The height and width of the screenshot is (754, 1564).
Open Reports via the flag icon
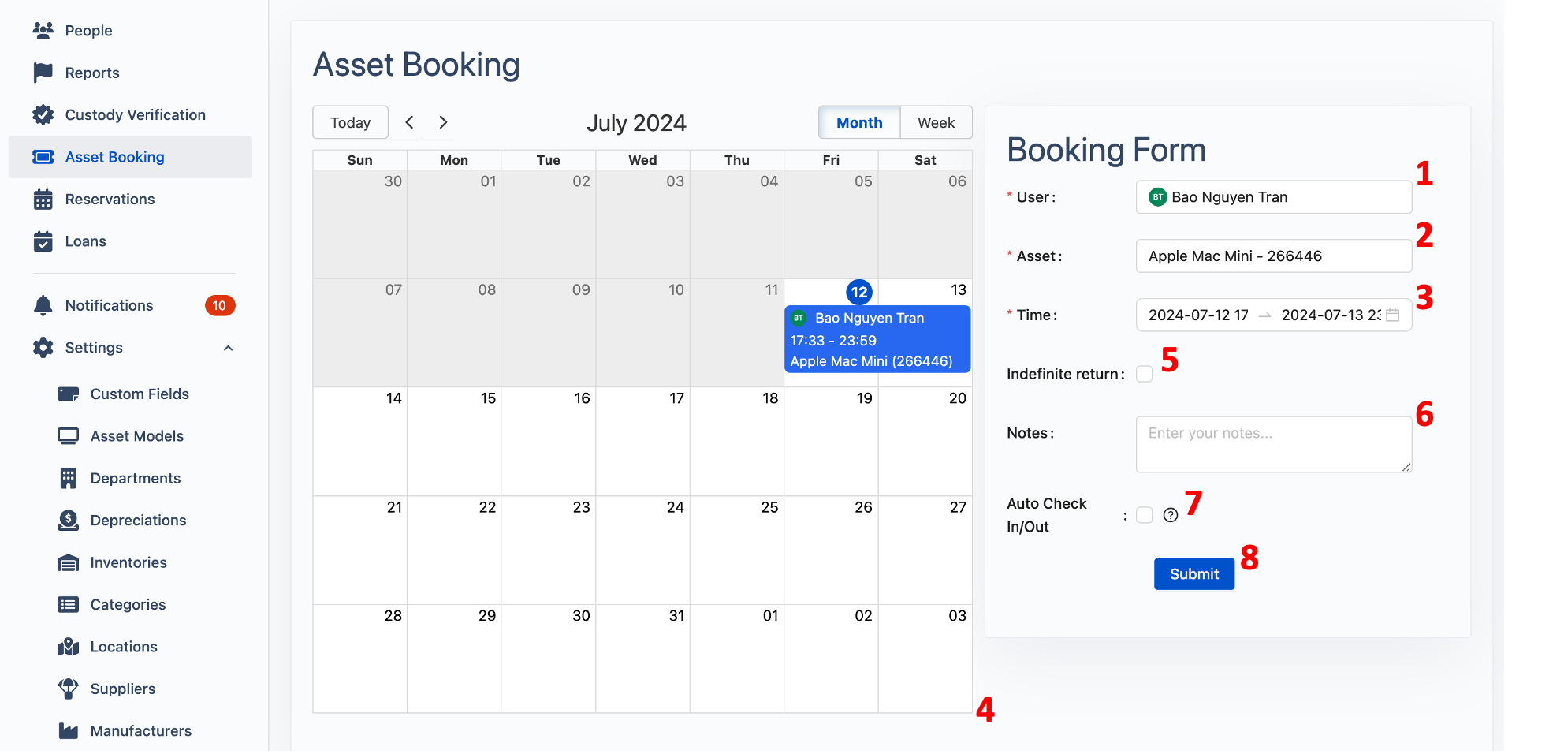(x=43, y=73)
